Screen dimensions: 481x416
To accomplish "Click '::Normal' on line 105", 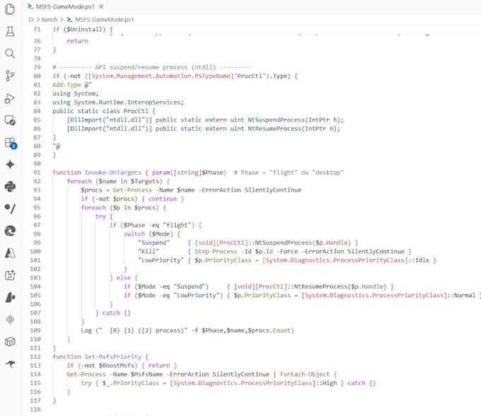I will [x=461, y=296].
